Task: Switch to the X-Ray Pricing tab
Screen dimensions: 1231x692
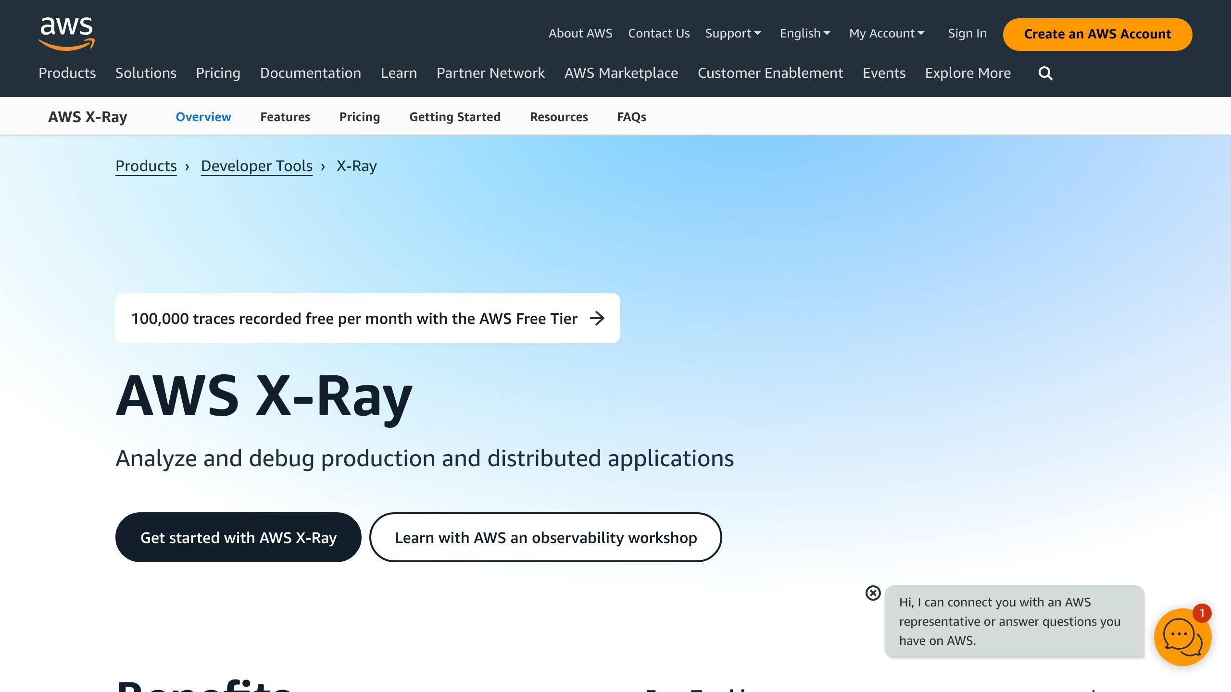Action: click(360, 117)
